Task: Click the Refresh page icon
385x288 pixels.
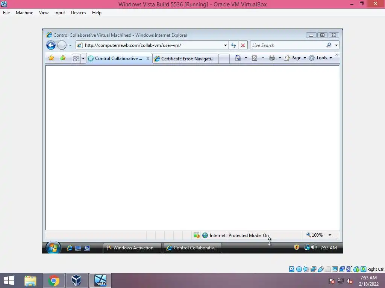Action: 233,45
